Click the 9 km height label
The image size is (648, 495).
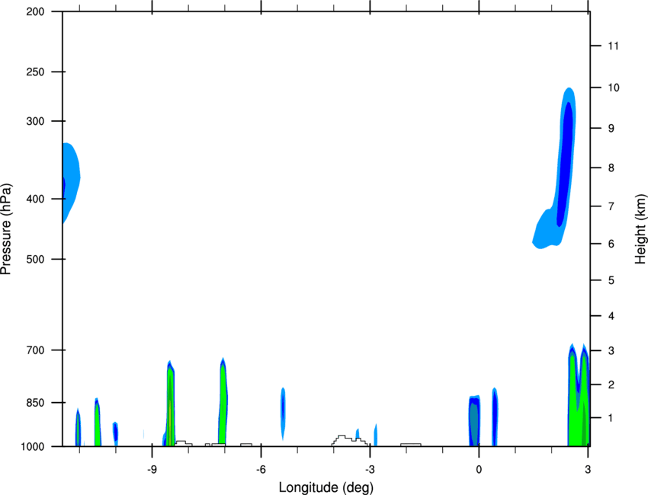[611, 129]
